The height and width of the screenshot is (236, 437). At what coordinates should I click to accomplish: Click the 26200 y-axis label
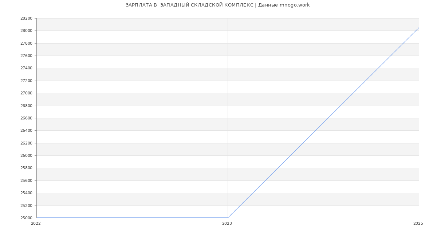click(x=26, y=143)
